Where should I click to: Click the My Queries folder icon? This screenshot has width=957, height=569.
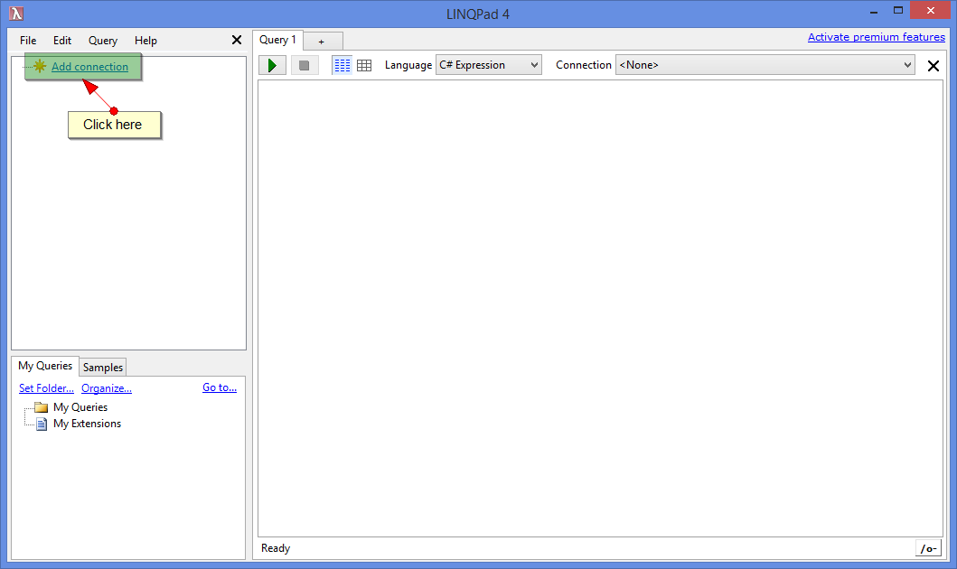pyautogui.click(x=42, y=407)
